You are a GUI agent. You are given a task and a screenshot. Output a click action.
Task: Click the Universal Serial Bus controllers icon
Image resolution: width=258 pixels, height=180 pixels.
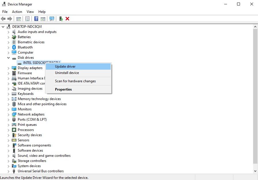(x=14, y=171)
